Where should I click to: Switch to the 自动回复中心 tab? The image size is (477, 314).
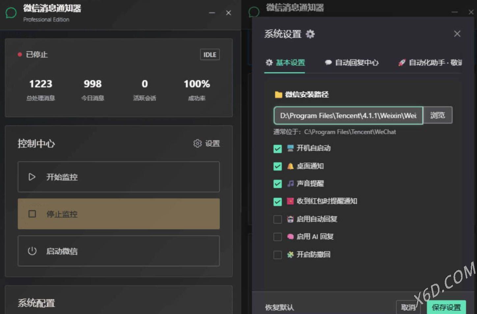click(351, 63)
